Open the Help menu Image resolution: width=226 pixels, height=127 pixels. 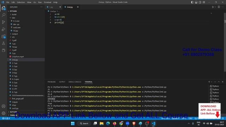55,2
